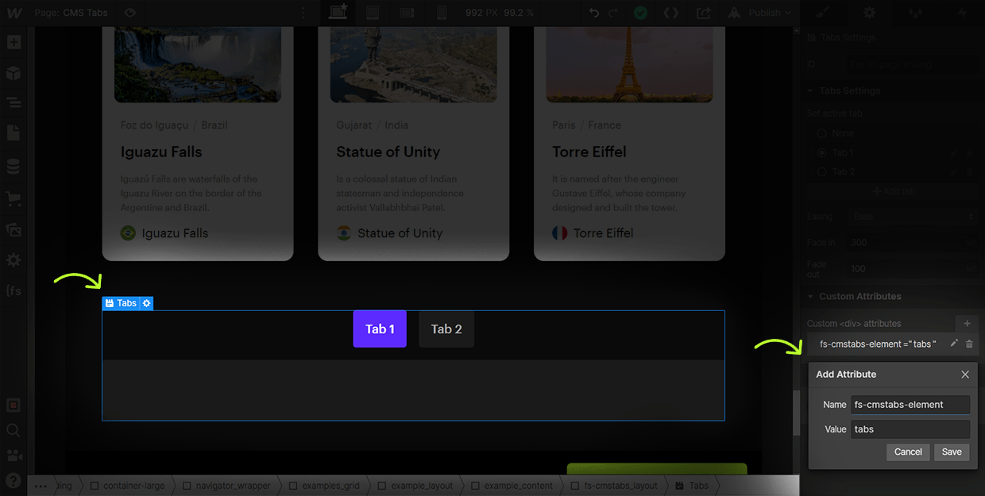Select container-large in breadcrumb
985x496 pixels.
127,486
